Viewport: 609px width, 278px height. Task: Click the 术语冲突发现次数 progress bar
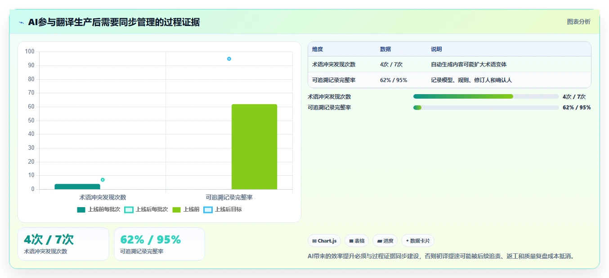486,96
